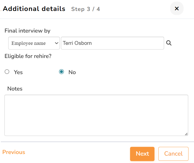Click the "No" option label text
The image size is (194, 163).
point(72,72)
